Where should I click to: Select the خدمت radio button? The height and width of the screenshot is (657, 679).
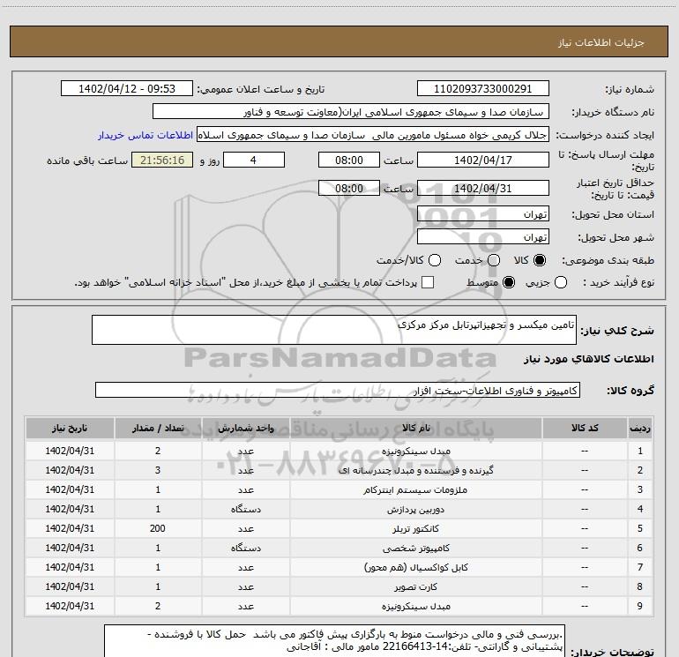pos(494,260)
